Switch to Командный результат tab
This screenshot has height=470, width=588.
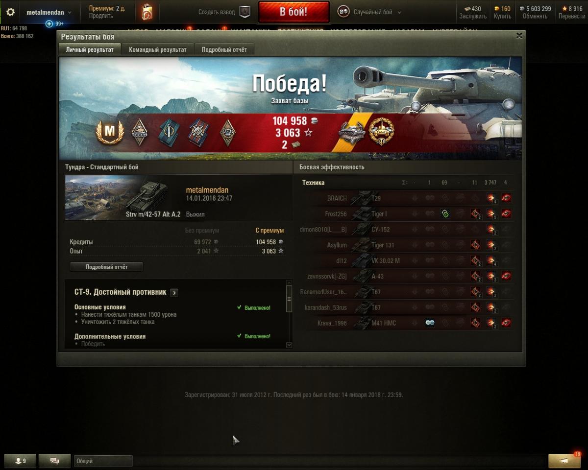158,49
